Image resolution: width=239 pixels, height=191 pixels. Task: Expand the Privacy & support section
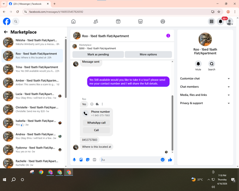click(x=205, y=103)
